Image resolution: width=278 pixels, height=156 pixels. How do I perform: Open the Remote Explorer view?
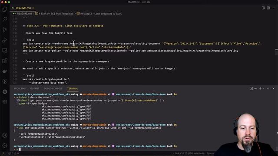click(5, 50)
